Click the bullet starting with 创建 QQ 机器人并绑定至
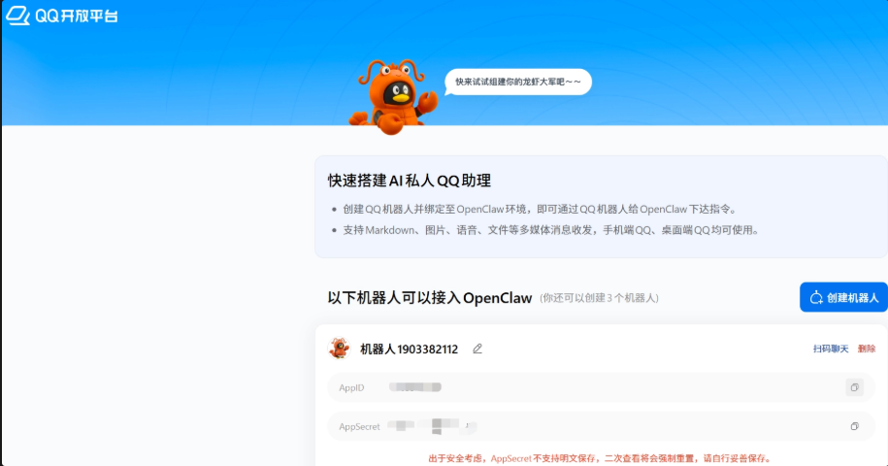888x466 pixels. pos(541,210)
